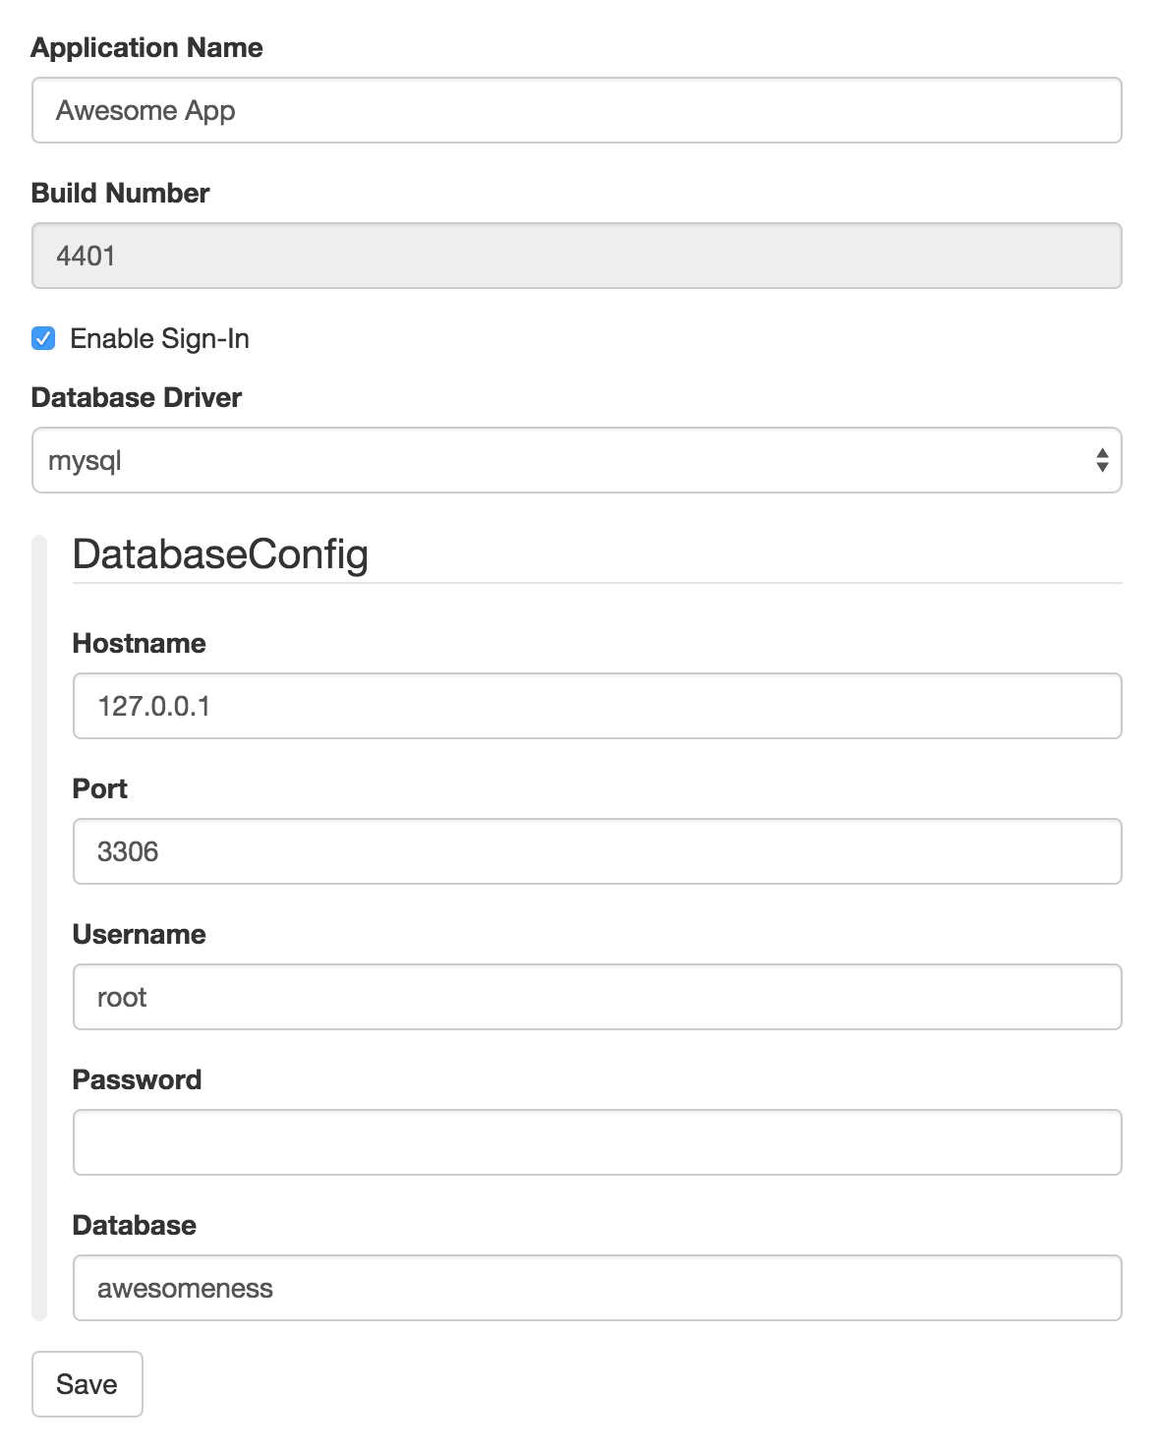Click the Hostname label

140,643
